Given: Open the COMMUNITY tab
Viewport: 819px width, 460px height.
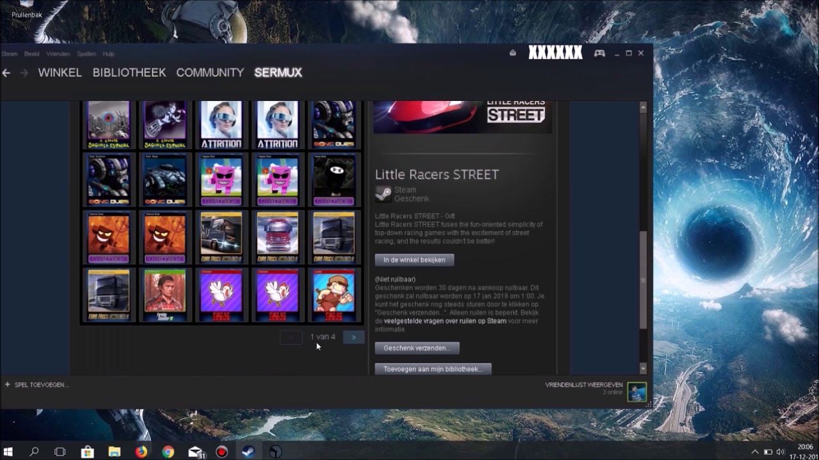Looking at the screenshot, I should 210,73.
